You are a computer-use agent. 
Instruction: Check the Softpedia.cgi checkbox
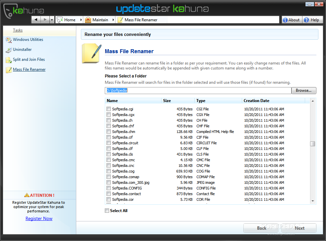(108, 109)
